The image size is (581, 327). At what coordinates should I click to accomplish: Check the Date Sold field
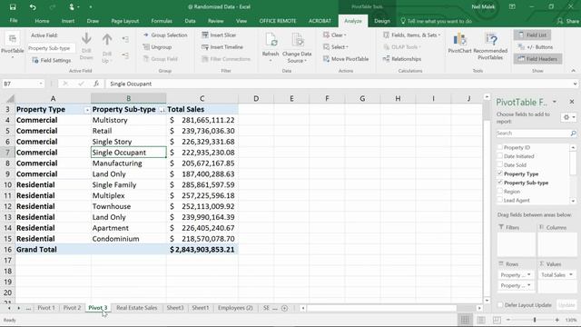pyautogui.click(x=500, y=164)
